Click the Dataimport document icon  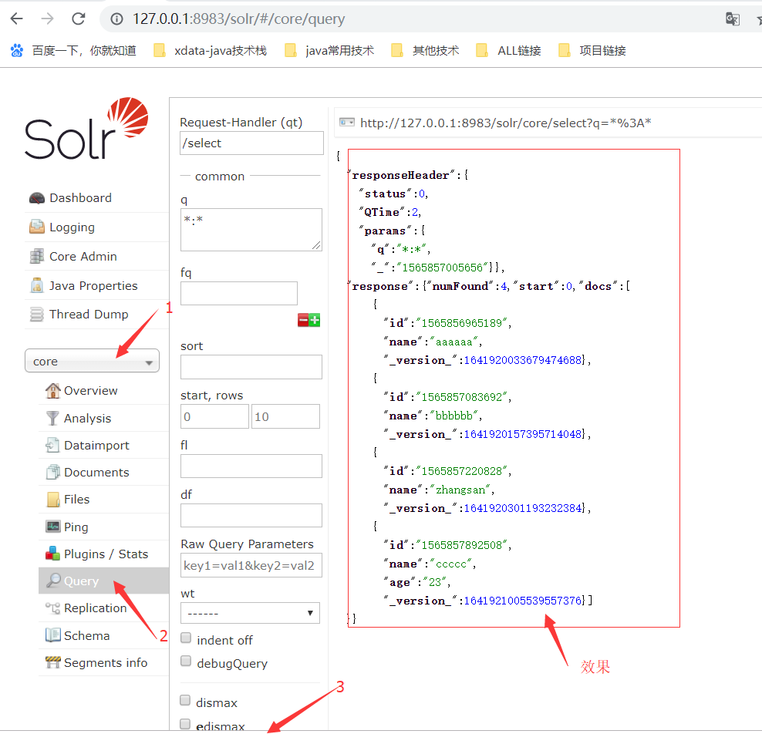click(52, 445)
